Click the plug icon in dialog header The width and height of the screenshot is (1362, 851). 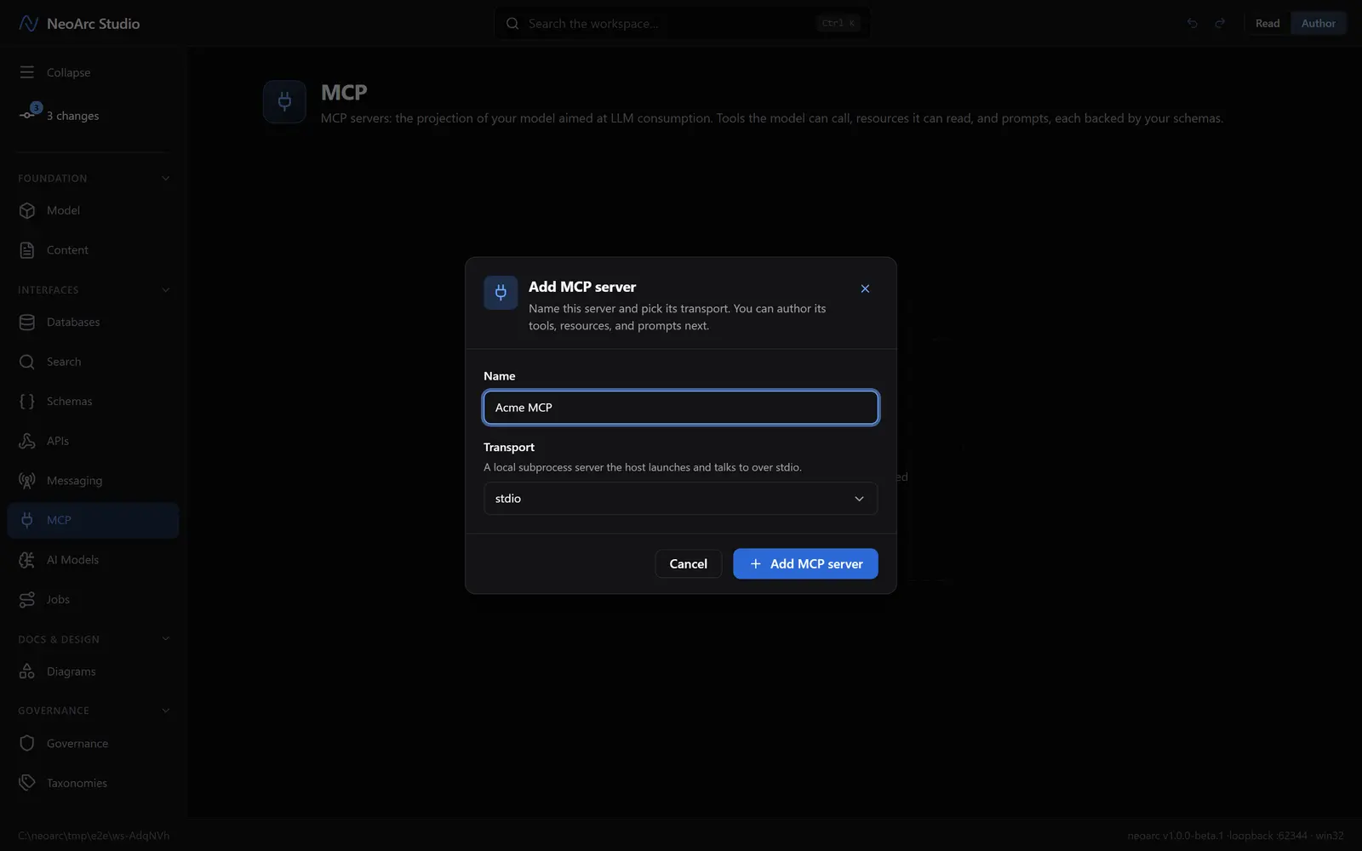click(501, 292)
